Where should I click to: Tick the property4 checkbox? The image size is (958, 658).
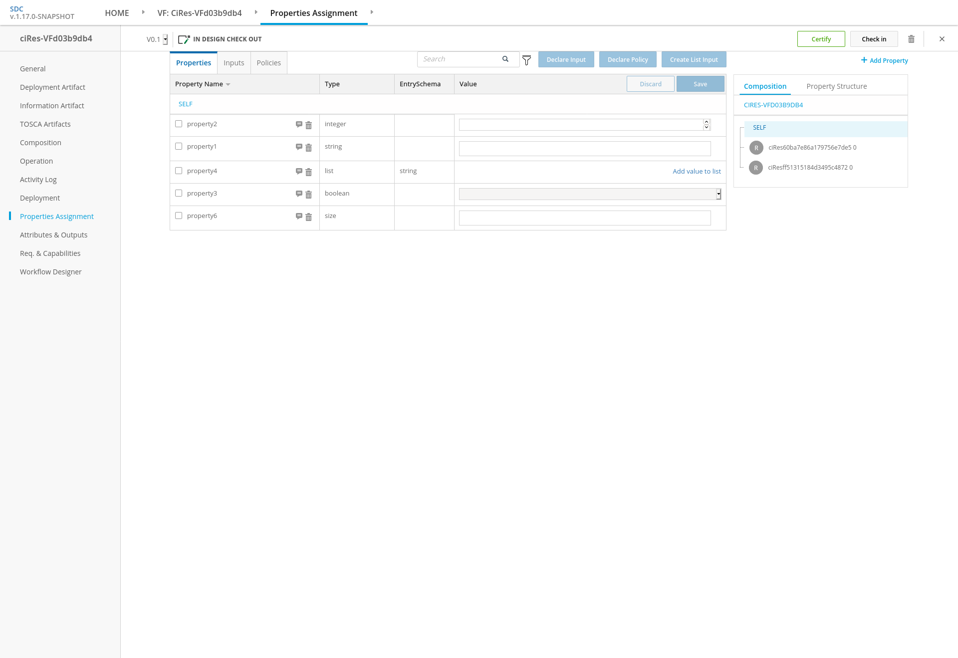[x=179, y=171]
